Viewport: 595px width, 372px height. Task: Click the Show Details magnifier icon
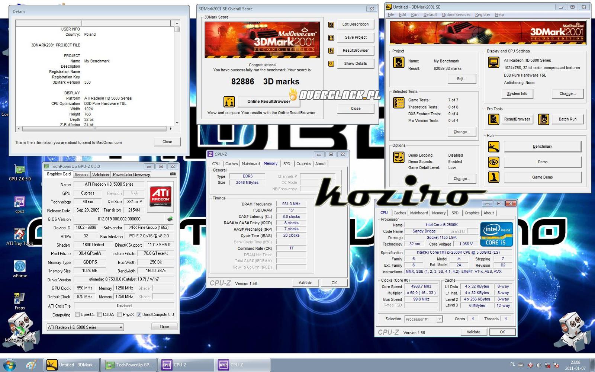click(x=331, y=64)
